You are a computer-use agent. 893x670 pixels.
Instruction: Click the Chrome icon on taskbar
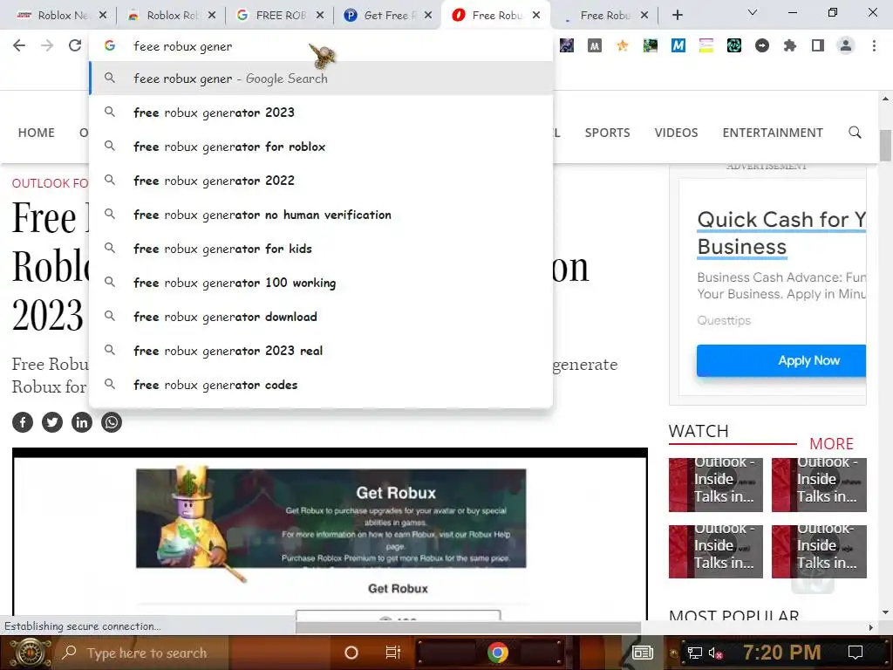[x=497, y=653]
